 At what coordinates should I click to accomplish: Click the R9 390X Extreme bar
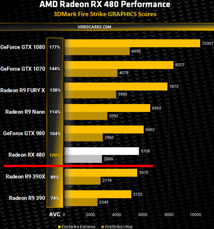pos(101,173)
